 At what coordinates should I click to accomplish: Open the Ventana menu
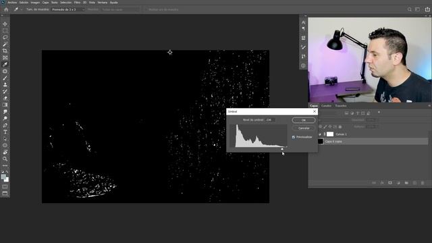103,3
